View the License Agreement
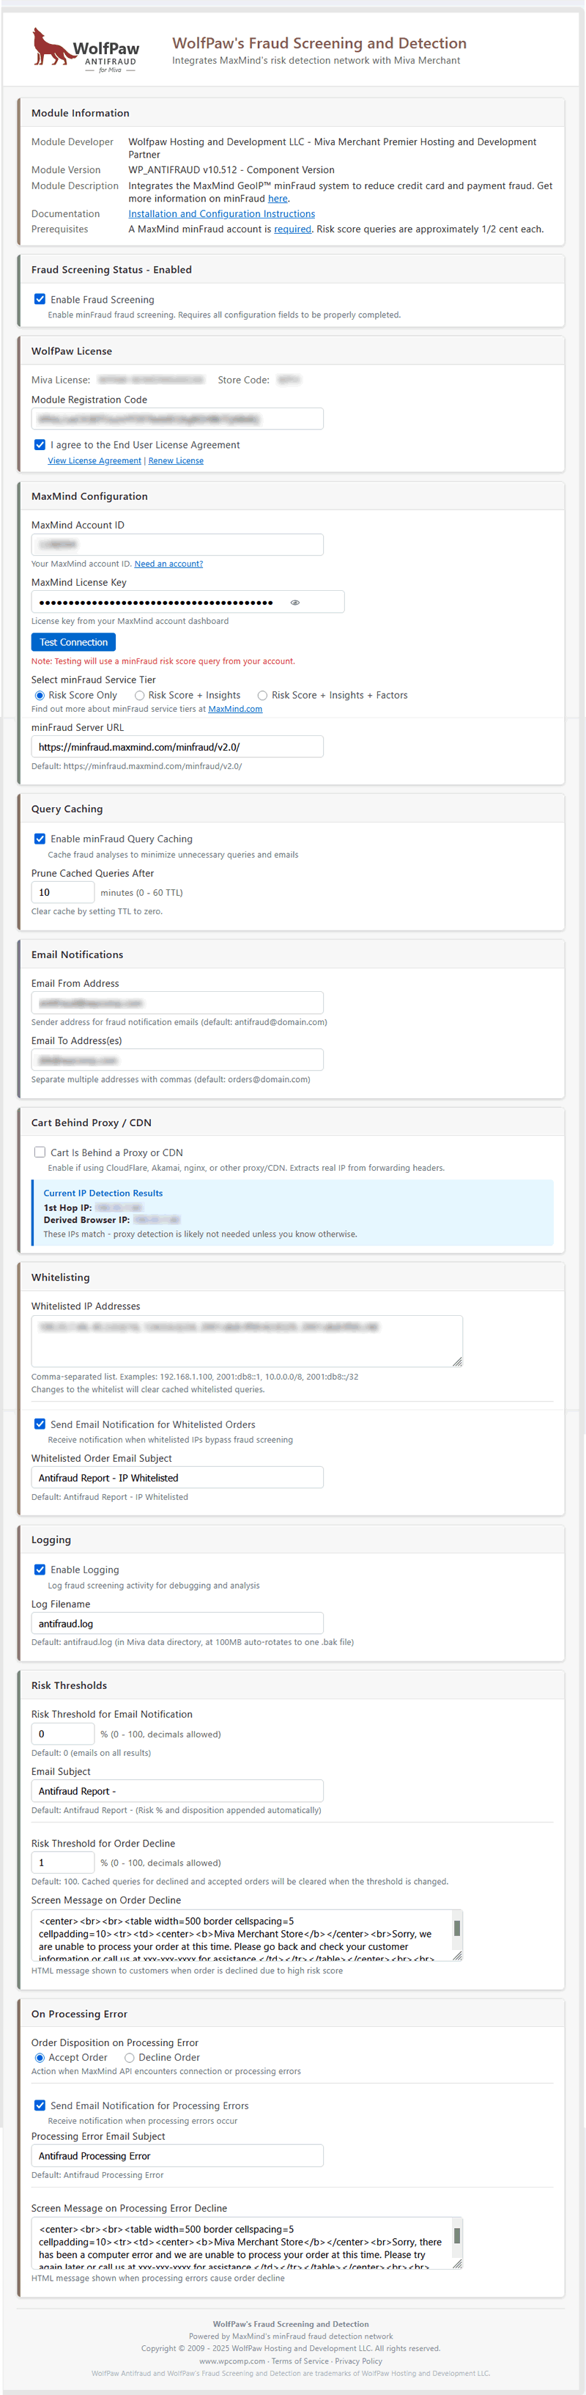 click(x=94, y=460)
